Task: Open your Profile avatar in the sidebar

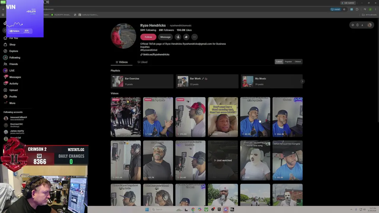Action: click(5, 96)
